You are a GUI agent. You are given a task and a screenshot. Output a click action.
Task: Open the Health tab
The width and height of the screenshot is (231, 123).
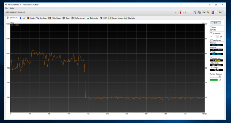31,18
